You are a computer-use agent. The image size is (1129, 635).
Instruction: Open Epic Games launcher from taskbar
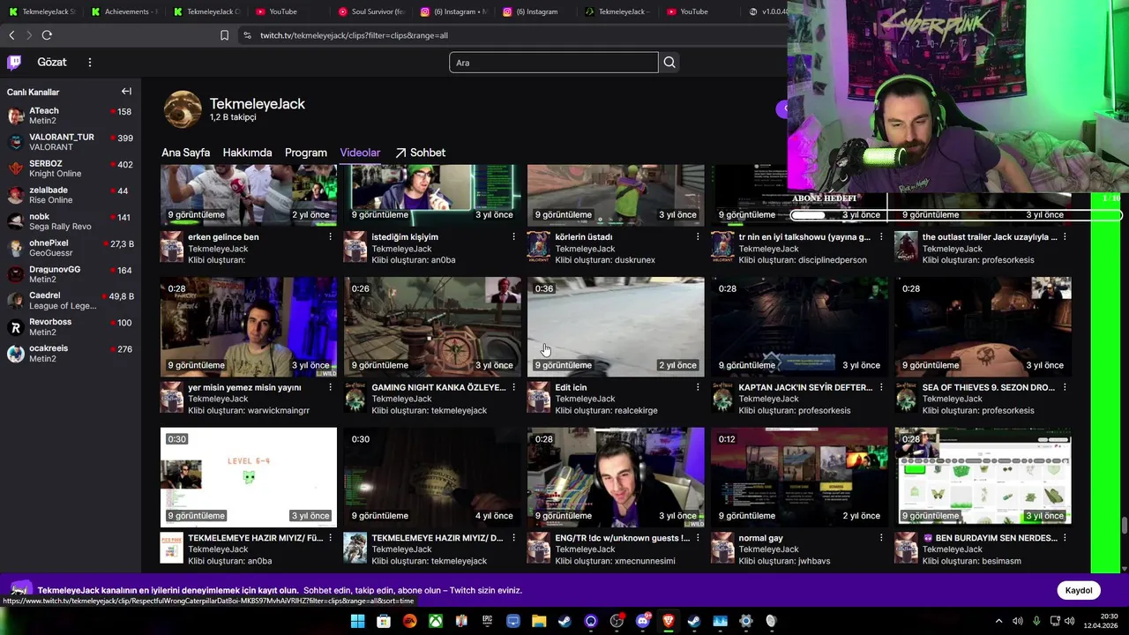tap(487, 621)
